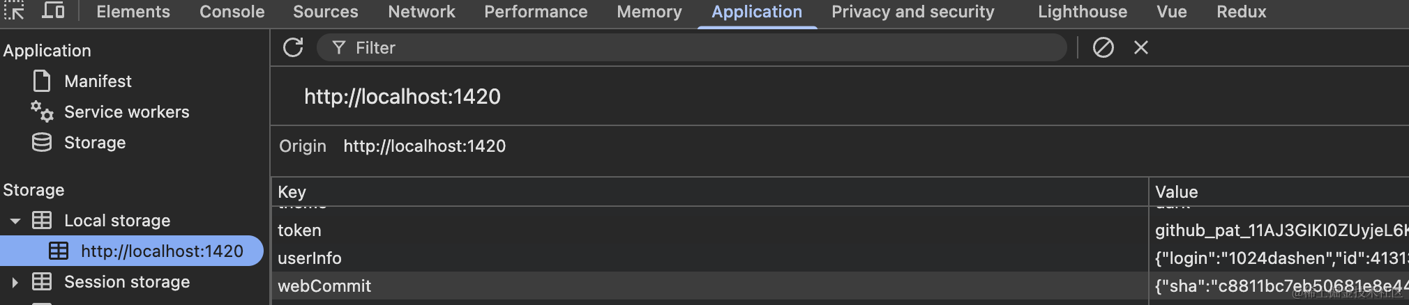Open the Manifest section

[98, 81]
